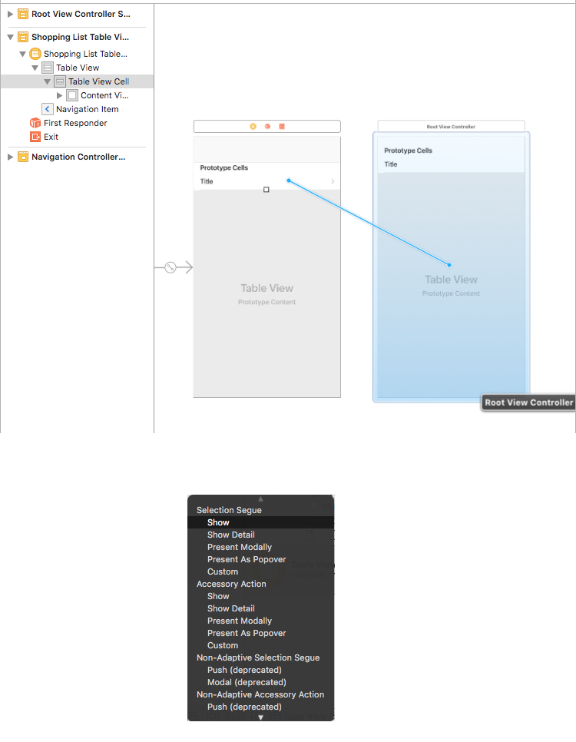
Task: Click the resize handle below Title cell
Action: point(266,189)
